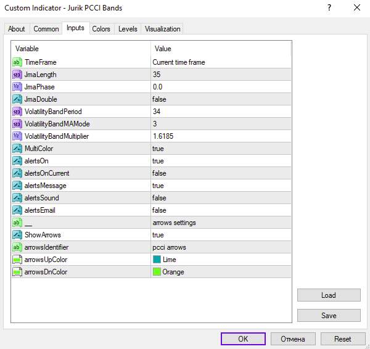Click the JmaDouble boolean type icon
Screen dimensions: 370x349
click(17, 99)
